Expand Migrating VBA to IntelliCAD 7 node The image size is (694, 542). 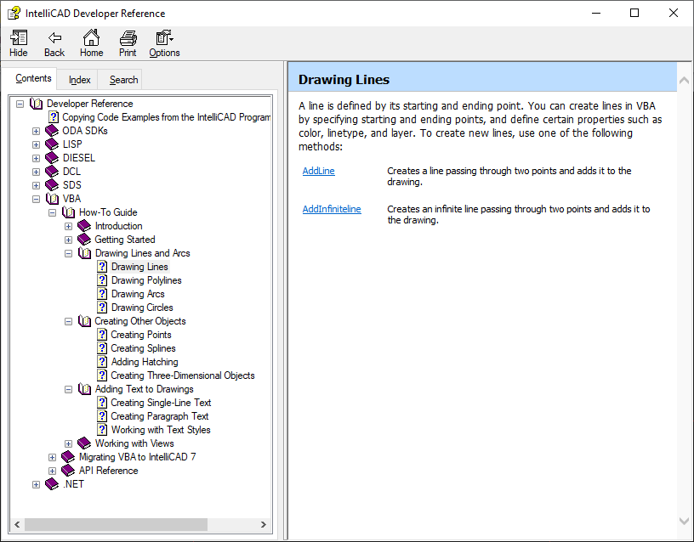coord(52,458)
